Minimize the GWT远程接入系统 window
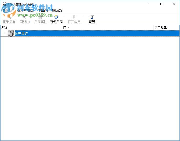This screenshot has height=141, width=180. 150,4
